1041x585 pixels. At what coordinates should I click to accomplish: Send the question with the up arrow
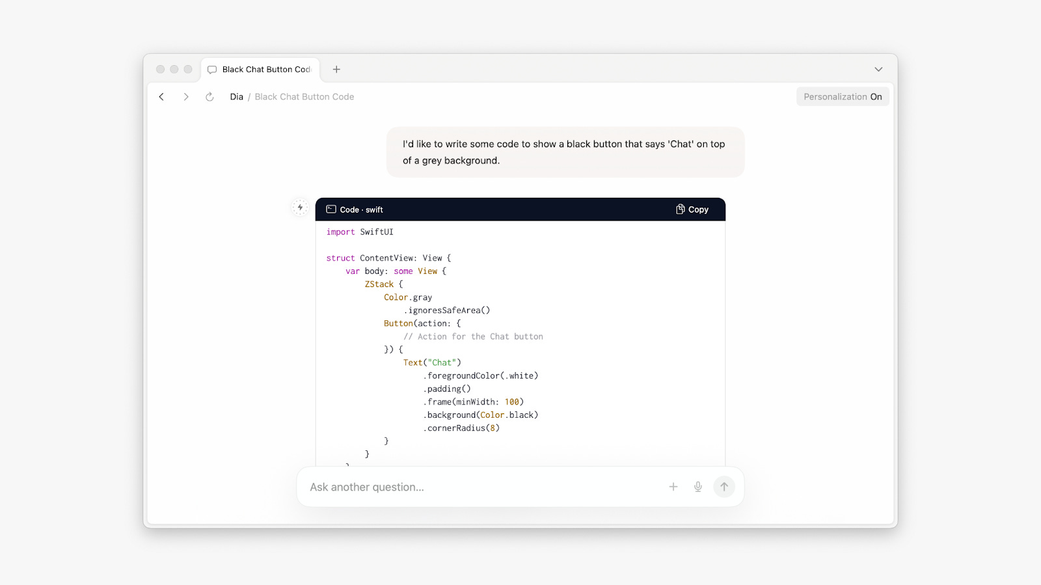[724, 487]
